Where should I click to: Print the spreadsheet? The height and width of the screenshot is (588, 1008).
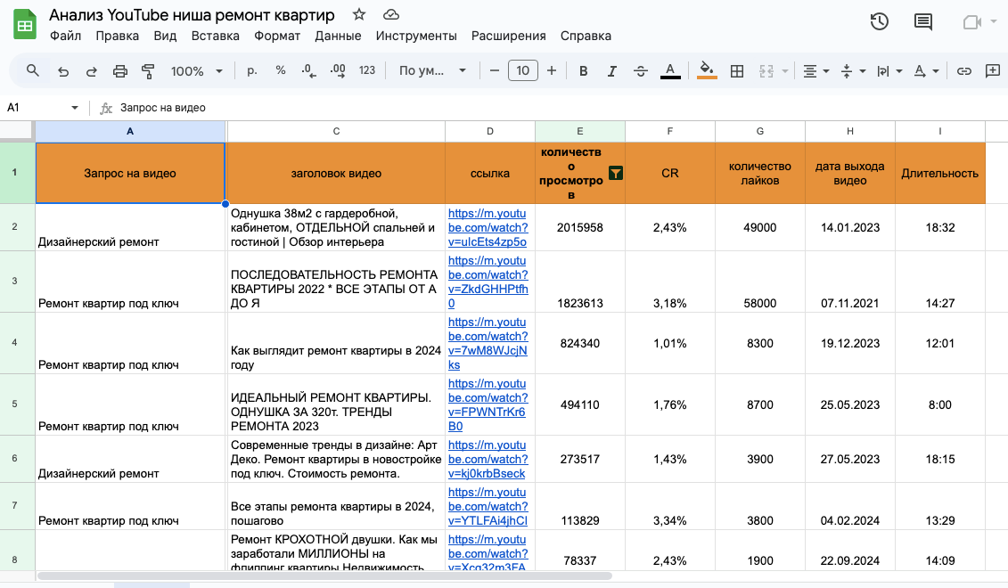pyautogui.click(x=120, y=70)
